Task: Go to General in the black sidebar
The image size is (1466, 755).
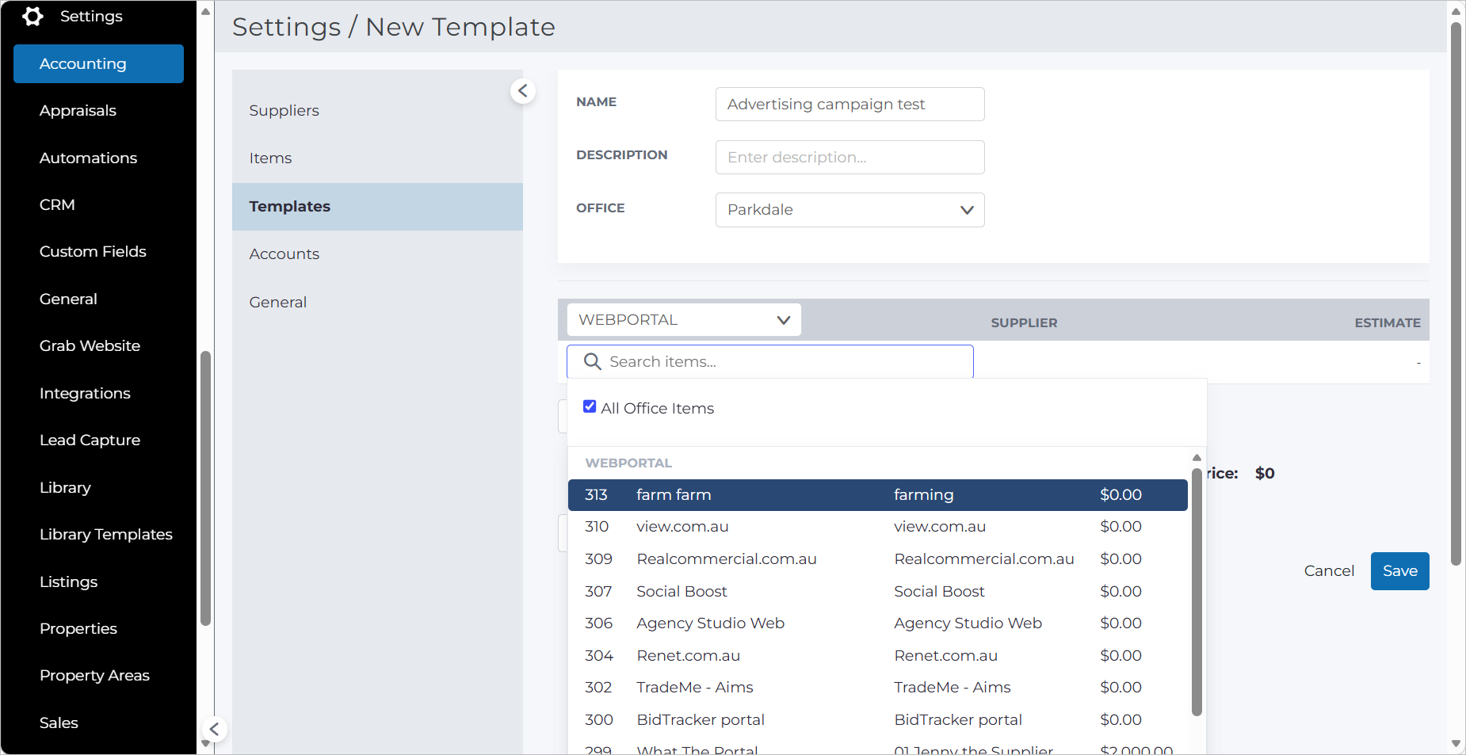Action: 68,299
